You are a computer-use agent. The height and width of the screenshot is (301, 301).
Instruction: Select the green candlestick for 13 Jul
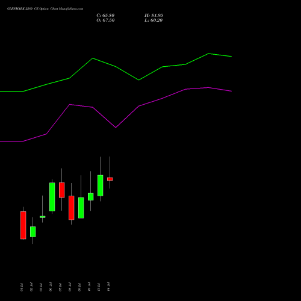[101, 185]
